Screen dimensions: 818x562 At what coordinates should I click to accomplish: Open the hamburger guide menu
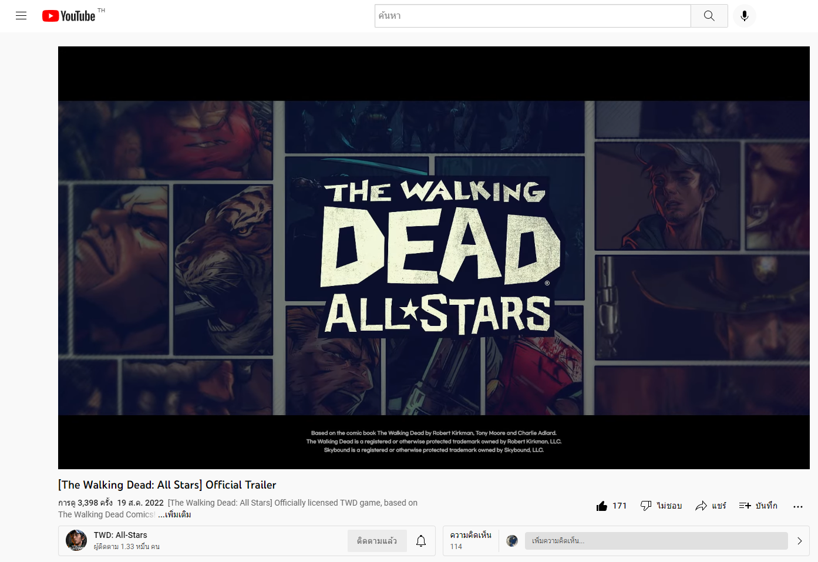21,16
